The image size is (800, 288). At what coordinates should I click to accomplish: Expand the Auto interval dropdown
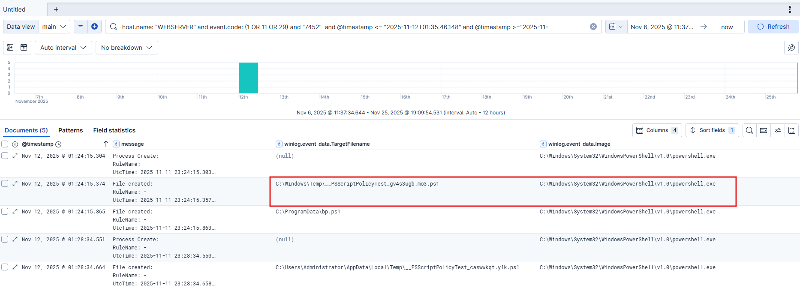click(x=63, y=48)
